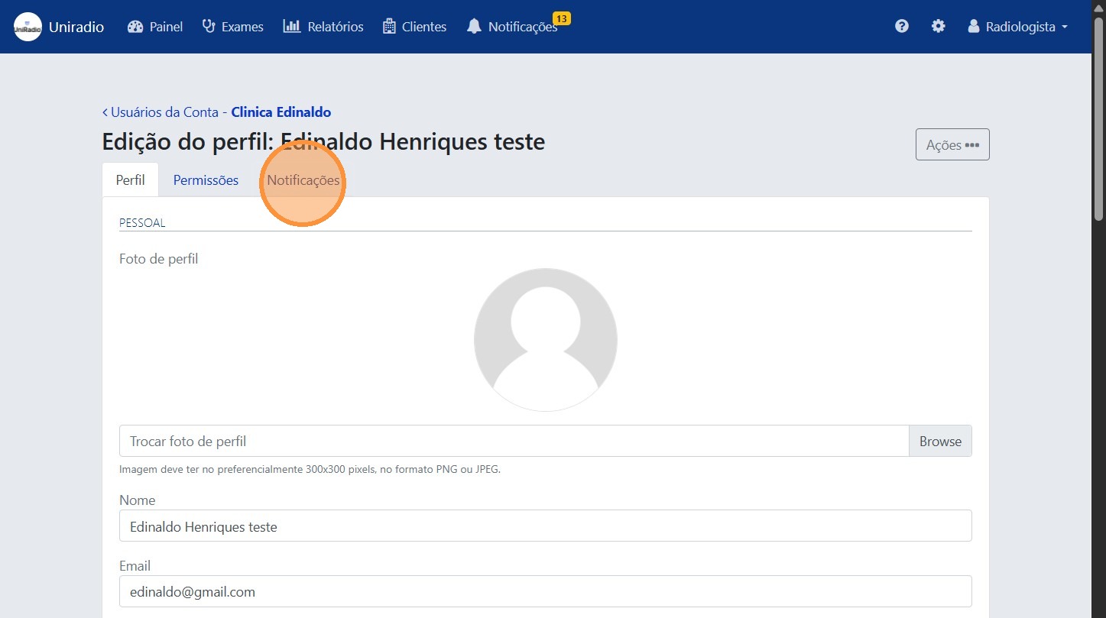The height and width of the screenshot is (618, 1106).
Task: Switch to the Notificações tab
Action: click(x=303, y=180)
